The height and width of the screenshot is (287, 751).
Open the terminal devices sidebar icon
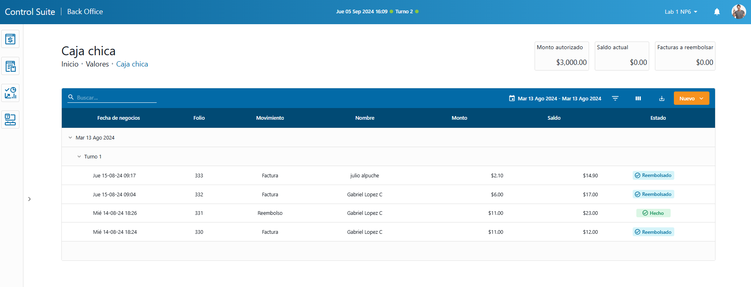point(10,120)
